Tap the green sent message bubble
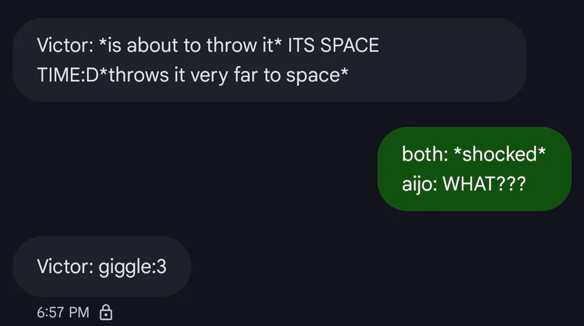The height and width of the screenshot is (326, 584). pos(474,169)
